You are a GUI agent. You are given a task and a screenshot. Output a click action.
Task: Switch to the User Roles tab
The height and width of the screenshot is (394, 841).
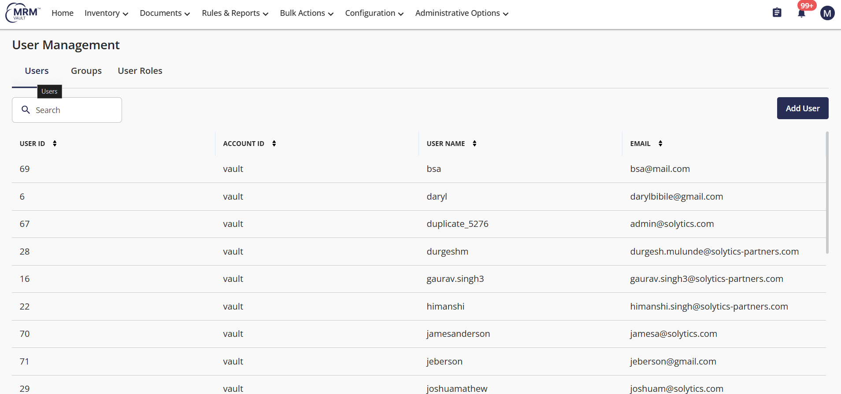pos(140,71)
